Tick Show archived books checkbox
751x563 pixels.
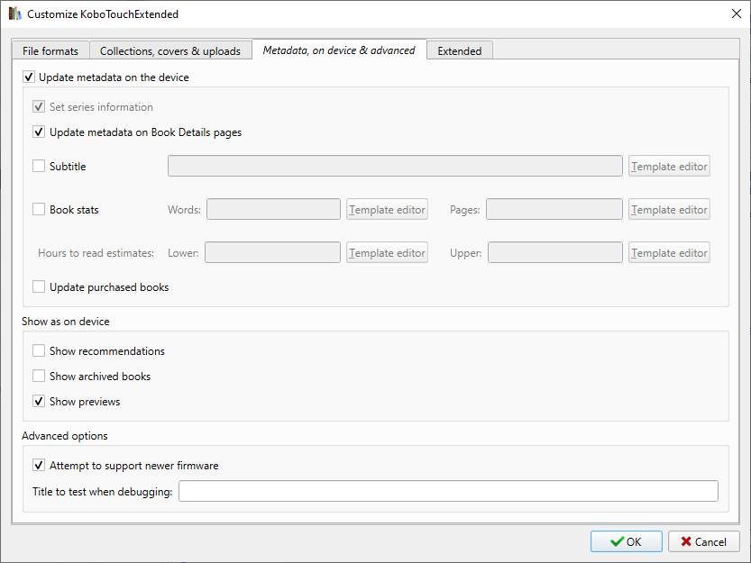(39, 377)
